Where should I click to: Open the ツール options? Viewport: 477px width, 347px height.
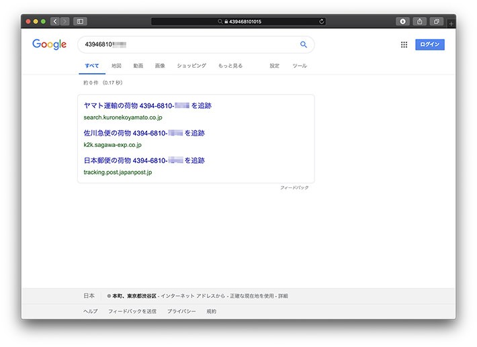300,66
